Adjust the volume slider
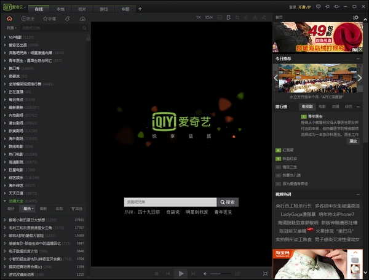 pos(220,274)
